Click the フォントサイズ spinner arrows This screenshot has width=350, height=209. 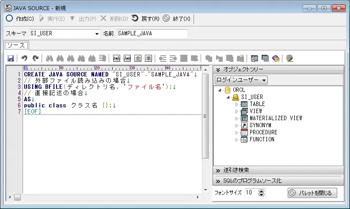tap(261, 193)
